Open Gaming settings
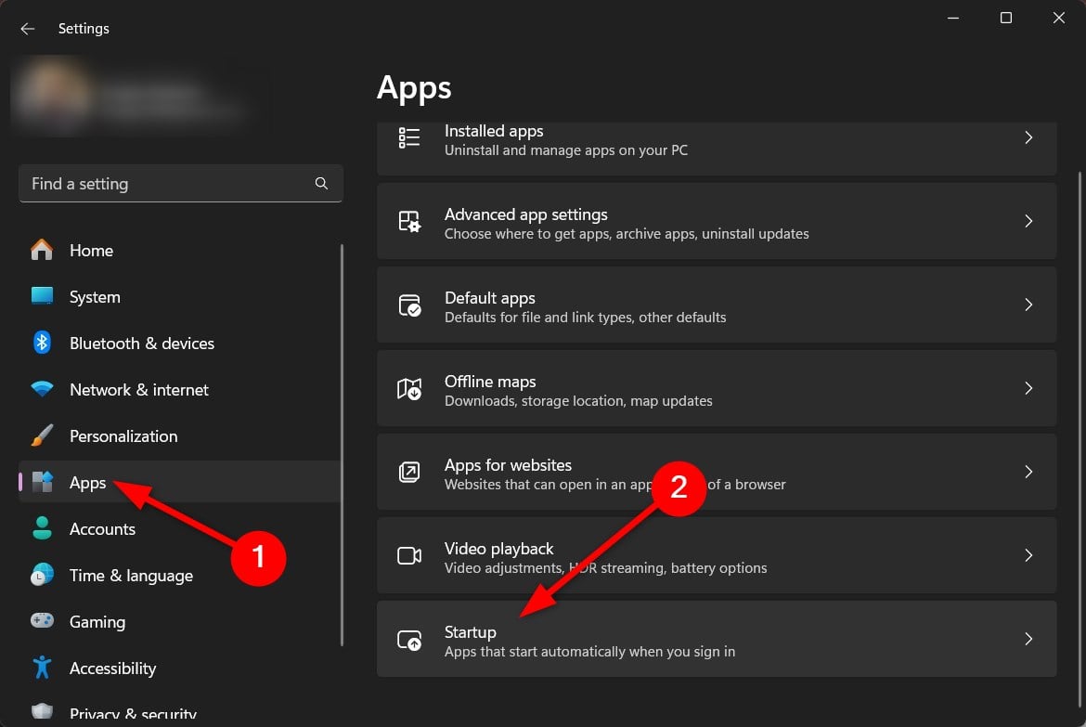The width and height of the screenshot is (1086, 727). coord(179,622)
